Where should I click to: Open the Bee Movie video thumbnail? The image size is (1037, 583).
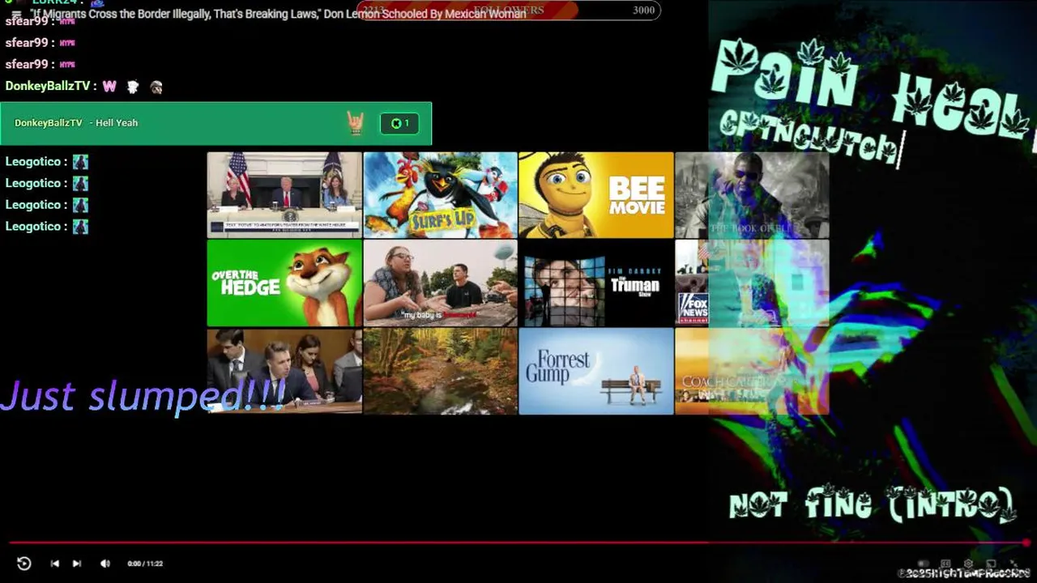coord(595,195)
